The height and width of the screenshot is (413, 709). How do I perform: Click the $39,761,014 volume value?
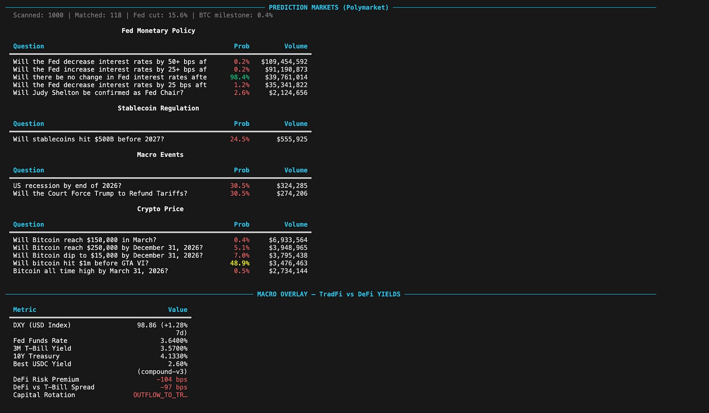[286, 77]
